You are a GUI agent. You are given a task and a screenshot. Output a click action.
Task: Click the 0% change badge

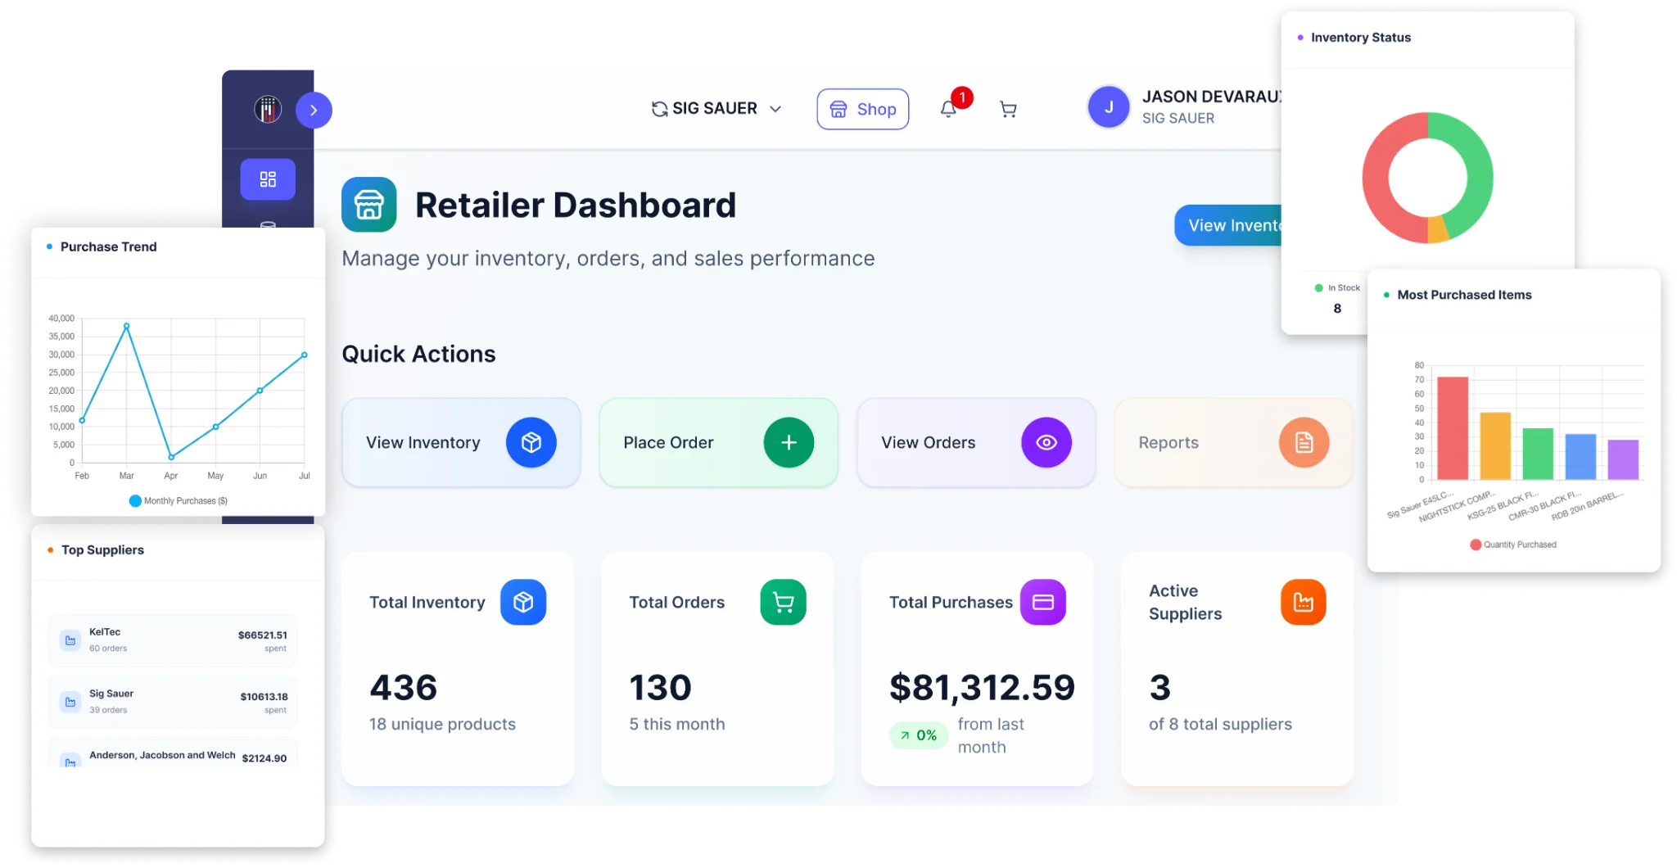(x=919, y=735)
